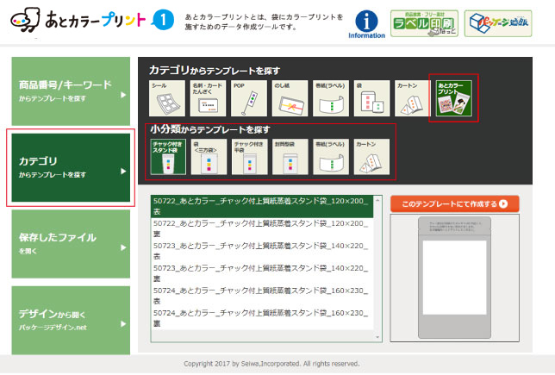Open カテゴリからテンプレートを探す menu
The height and width of the screenshot is (375, 555).
click(x=71, y=167)
